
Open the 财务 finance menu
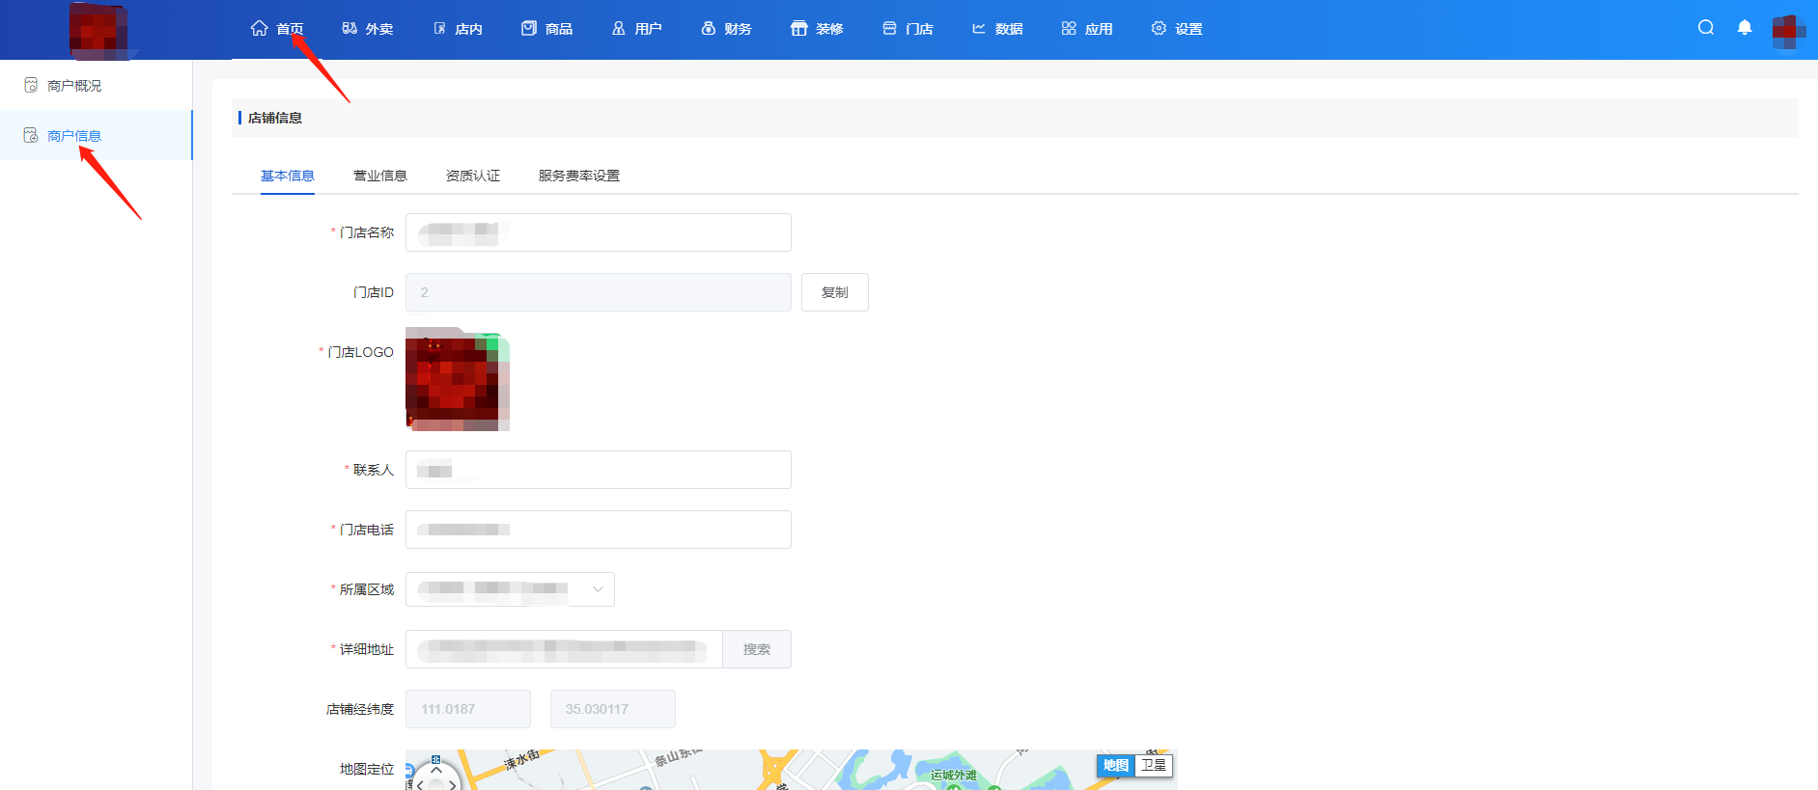(726, 29)
